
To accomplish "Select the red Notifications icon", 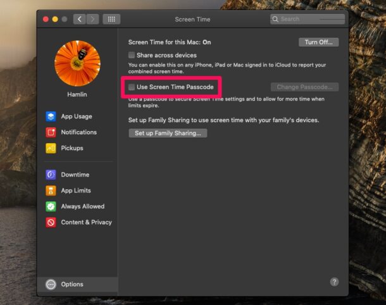I will (x=51, y=132).
